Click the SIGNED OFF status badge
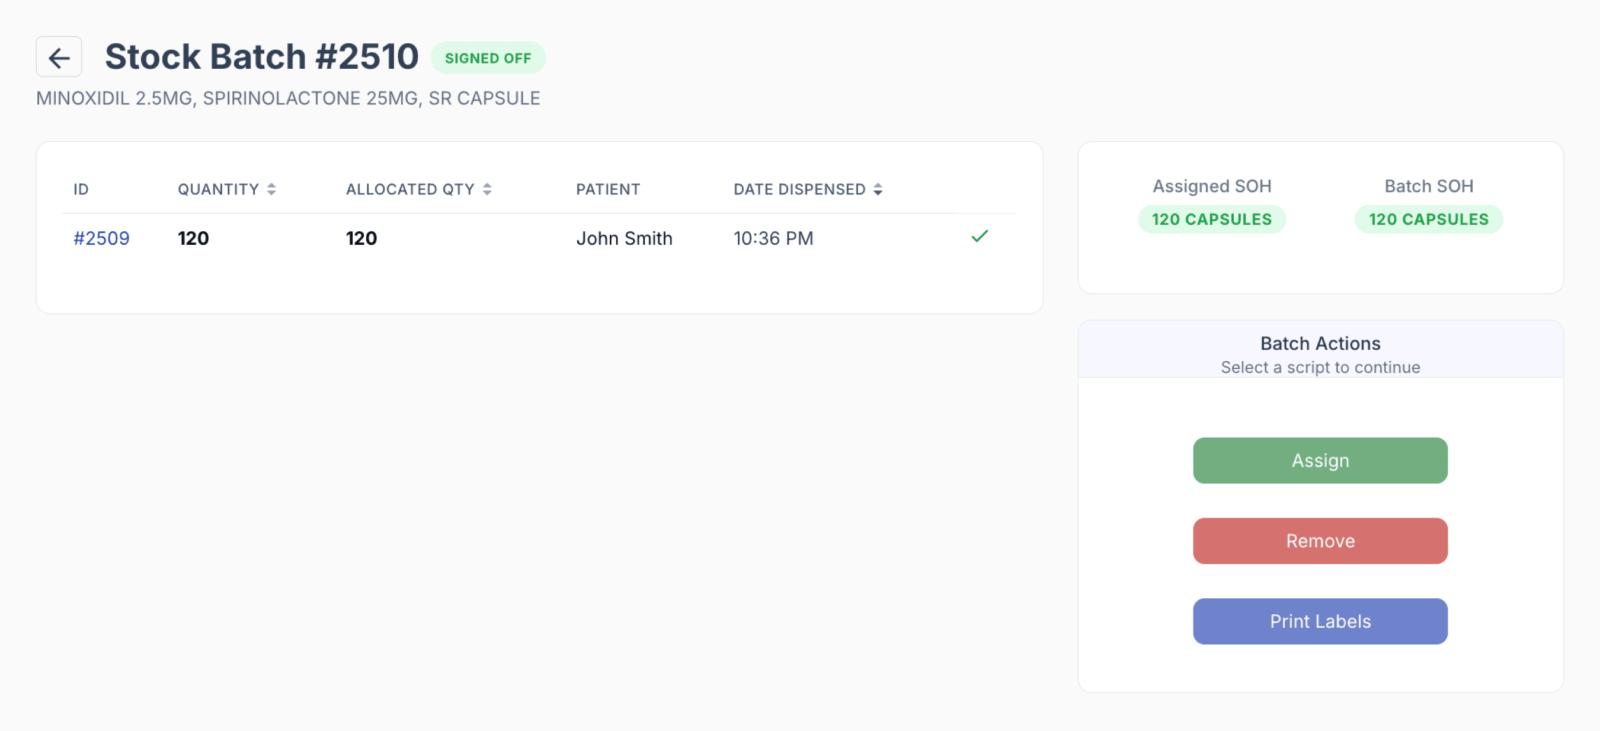The image size is (1600, 731). coord(488,59)
